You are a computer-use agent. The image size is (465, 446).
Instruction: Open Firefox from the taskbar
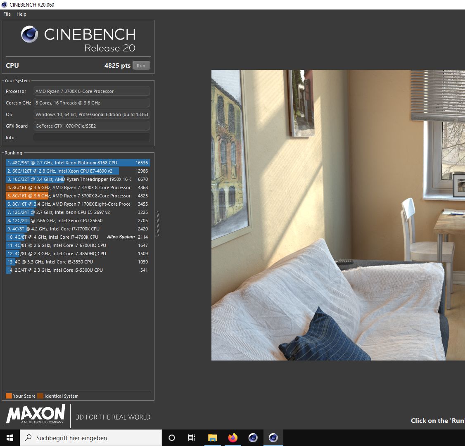coord(233,438)
